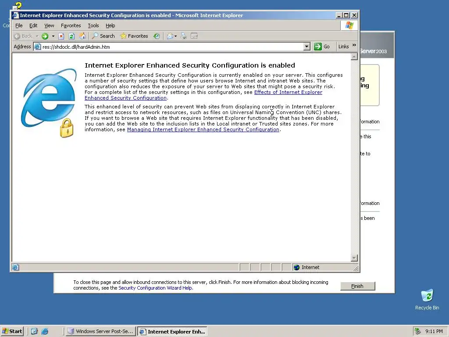This screenshot has width=449, height=337.
Task: Open the Tools menu
Action: pos(93,25)
